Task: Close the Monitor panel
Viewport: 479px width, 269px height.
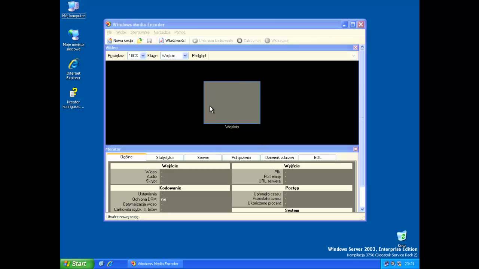Action: tap(356, 149)
